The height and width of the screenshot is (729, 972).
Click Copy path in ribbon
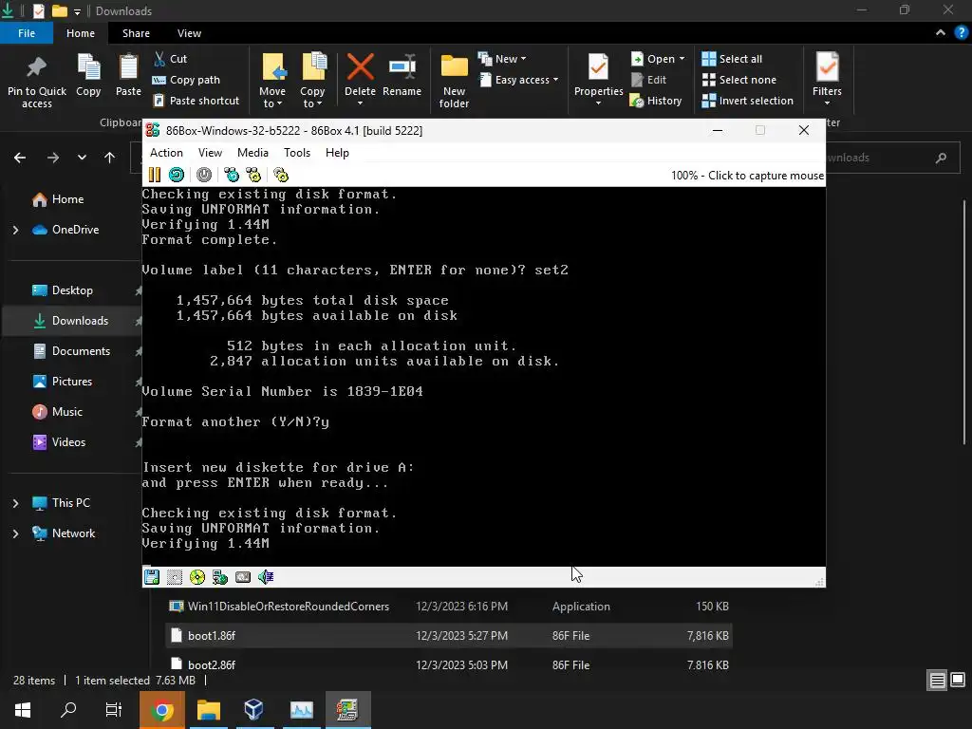[x=186, y=80]
